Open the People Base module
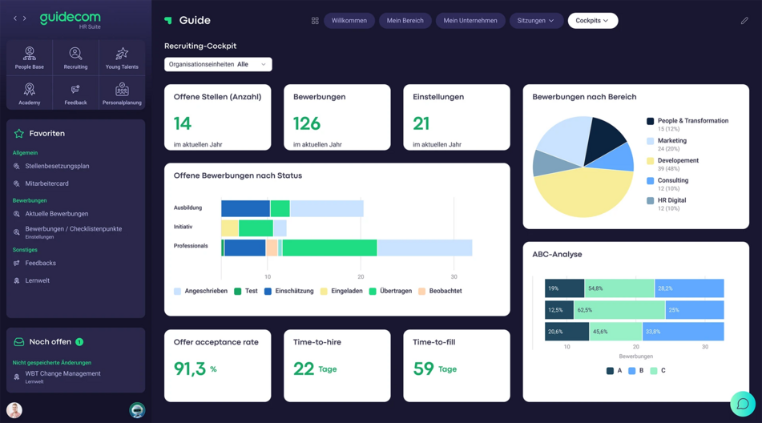This screenshot has width=762, height=423. click(30, 58)
